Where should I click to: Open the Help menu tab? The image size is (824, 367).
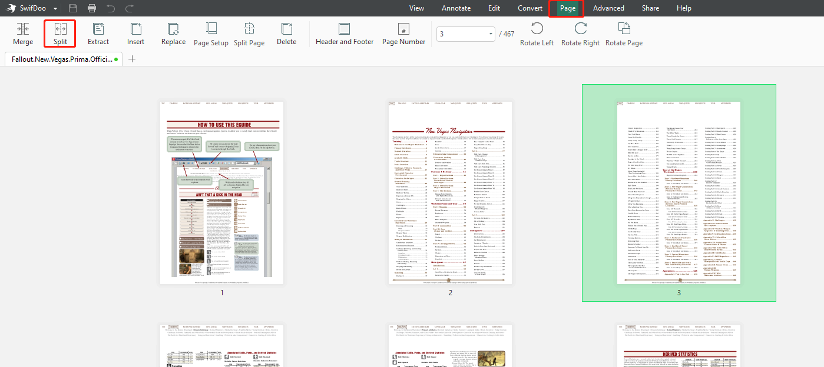coord(684,8)
